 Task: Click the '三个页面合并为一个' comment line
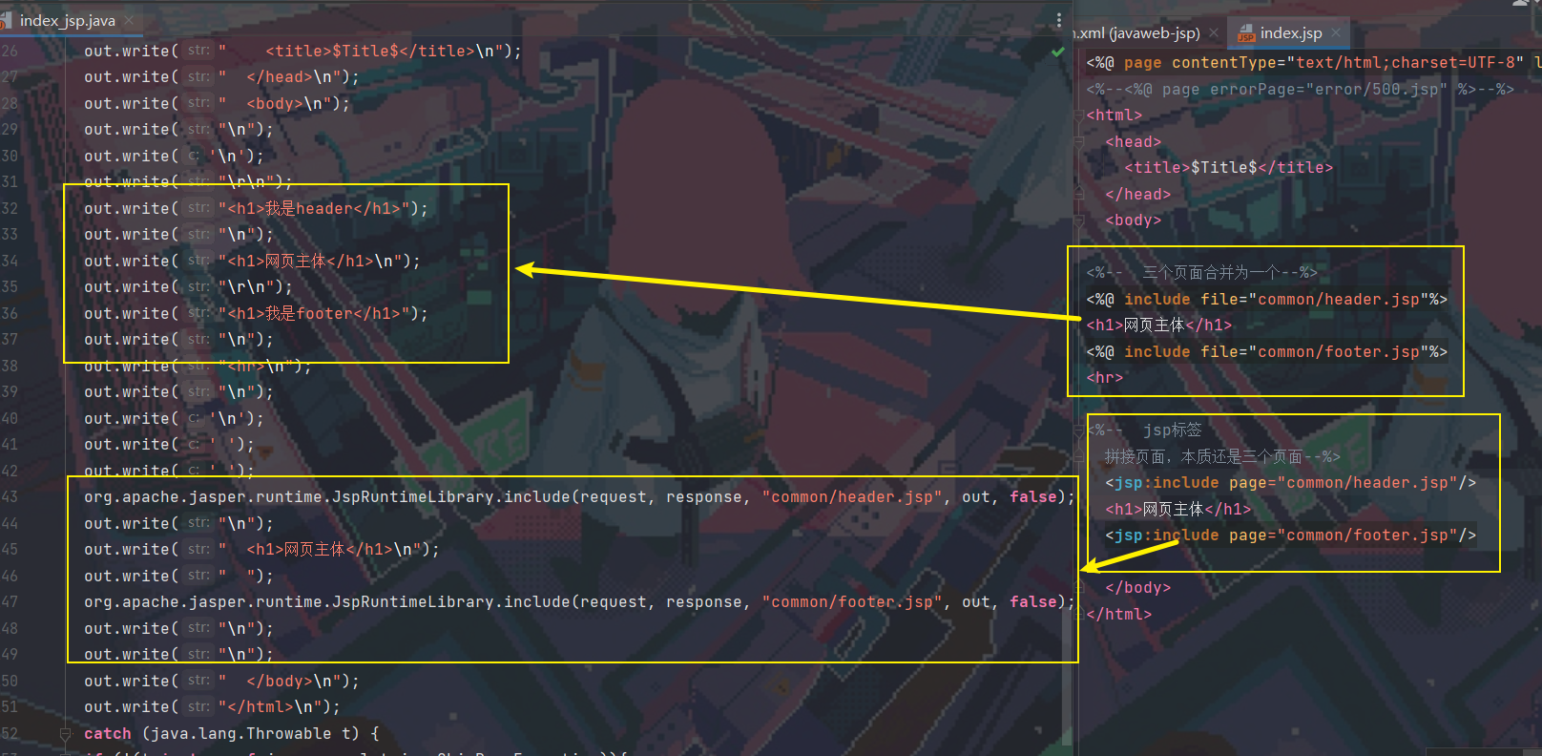[x=1202, y=273]
